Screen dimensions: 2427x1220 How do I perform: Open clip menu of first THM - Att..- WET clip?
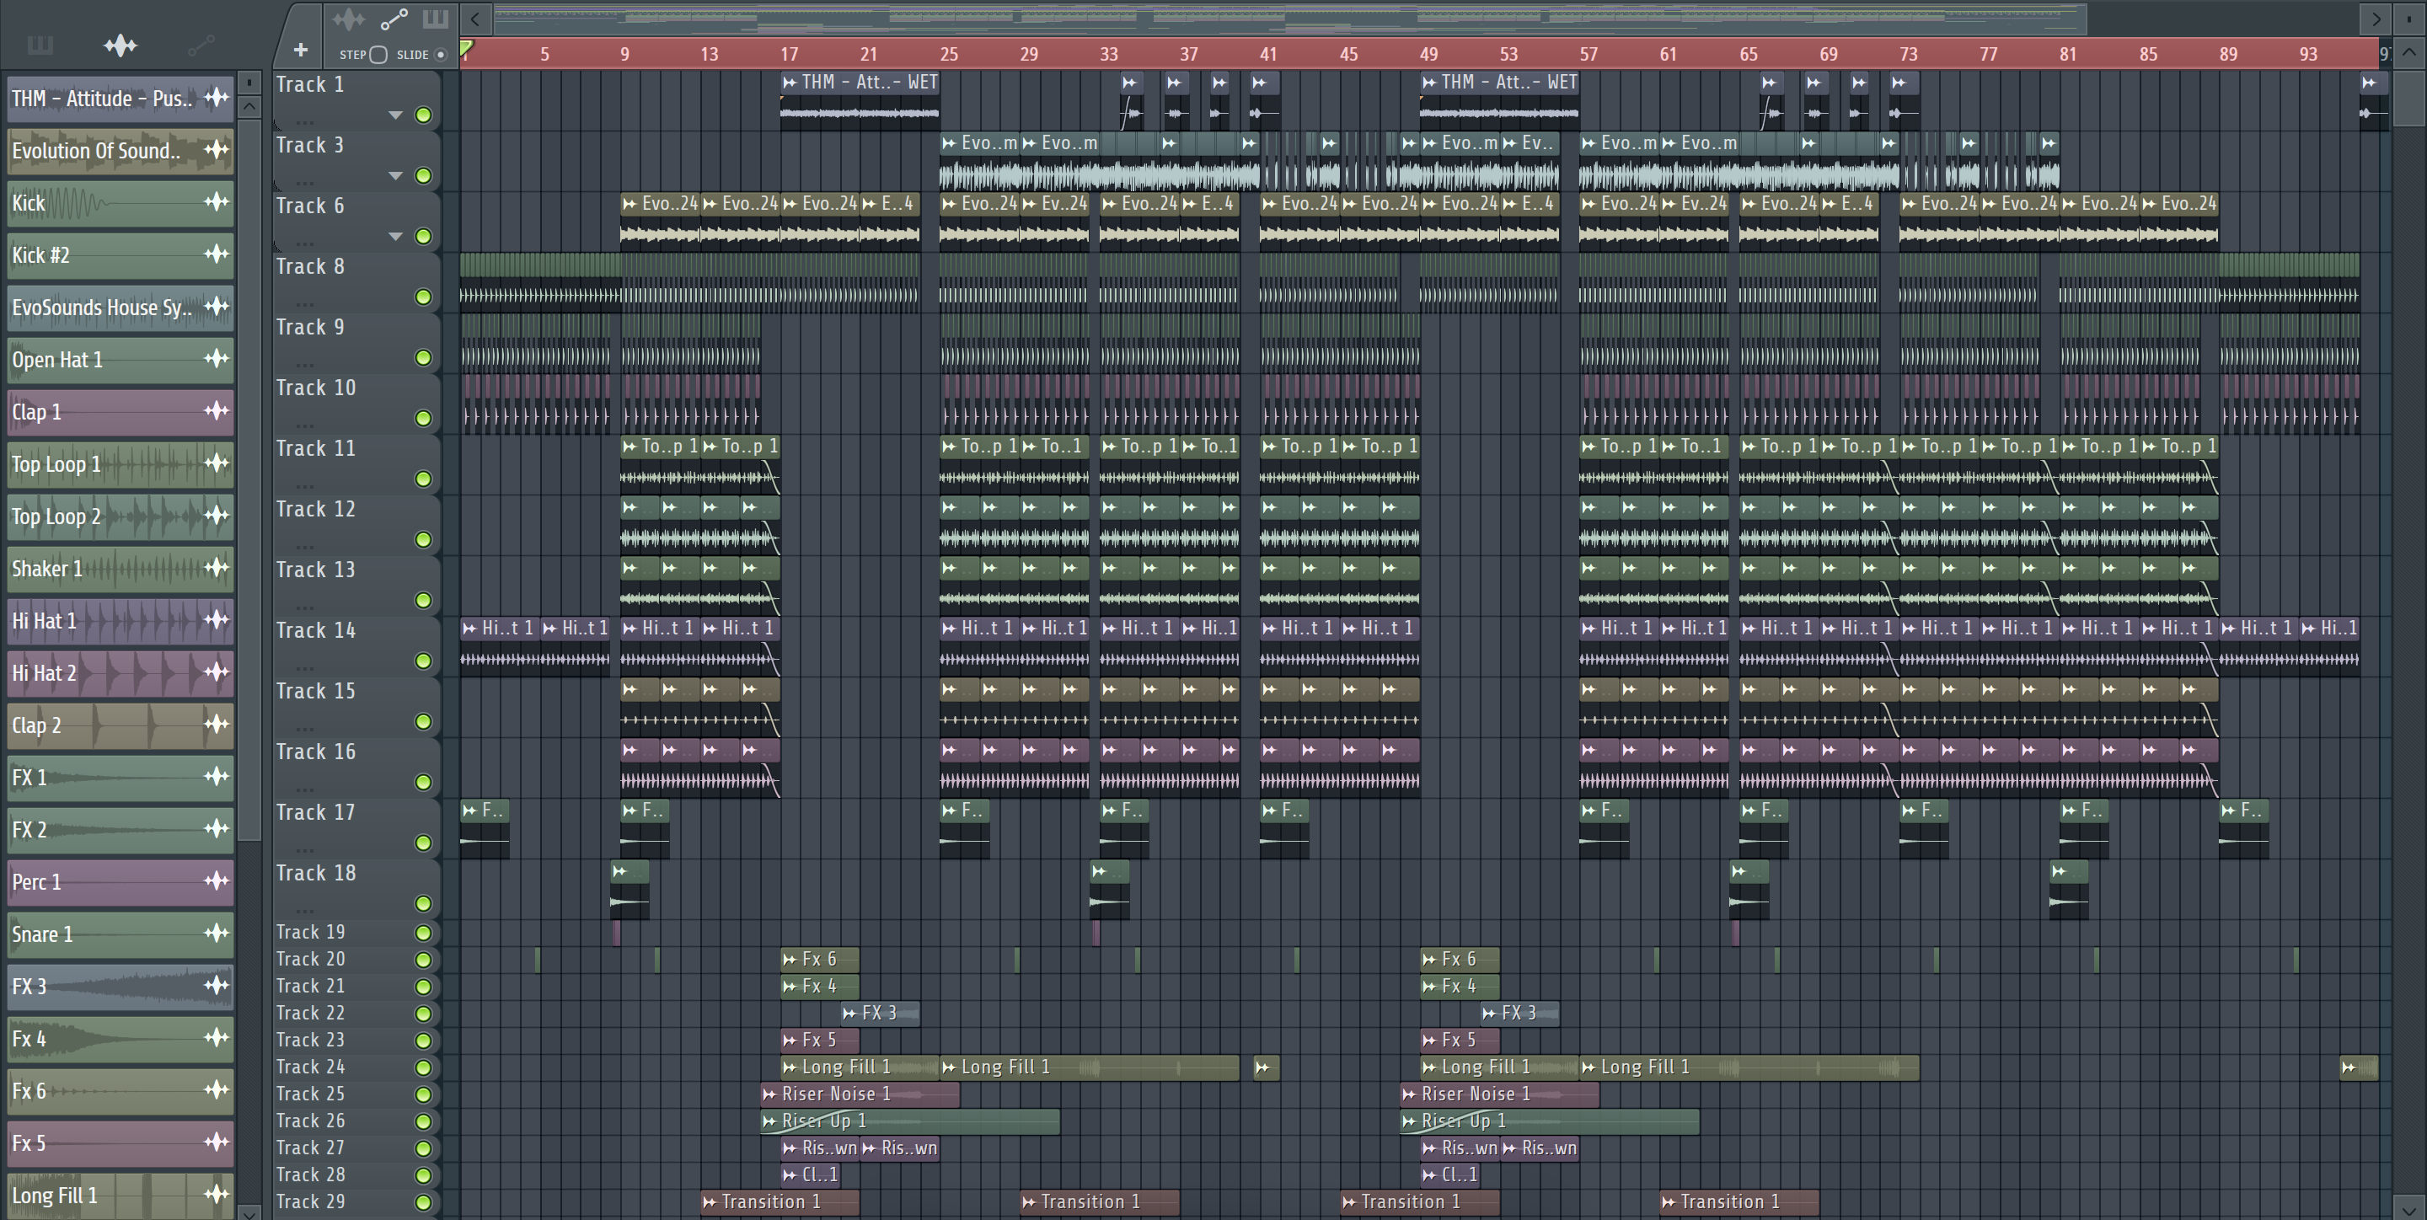point(790,82)
